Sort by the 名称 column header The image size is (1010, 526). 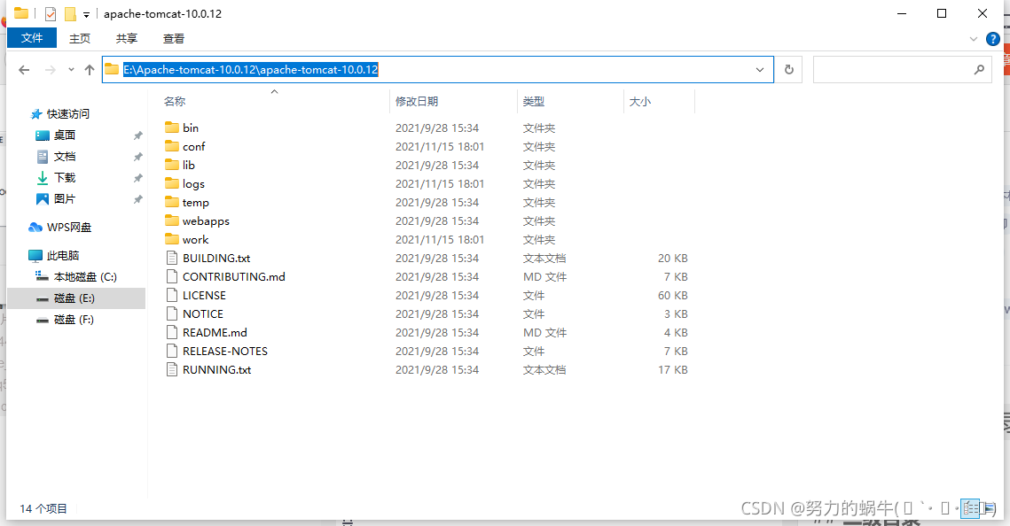175,102
